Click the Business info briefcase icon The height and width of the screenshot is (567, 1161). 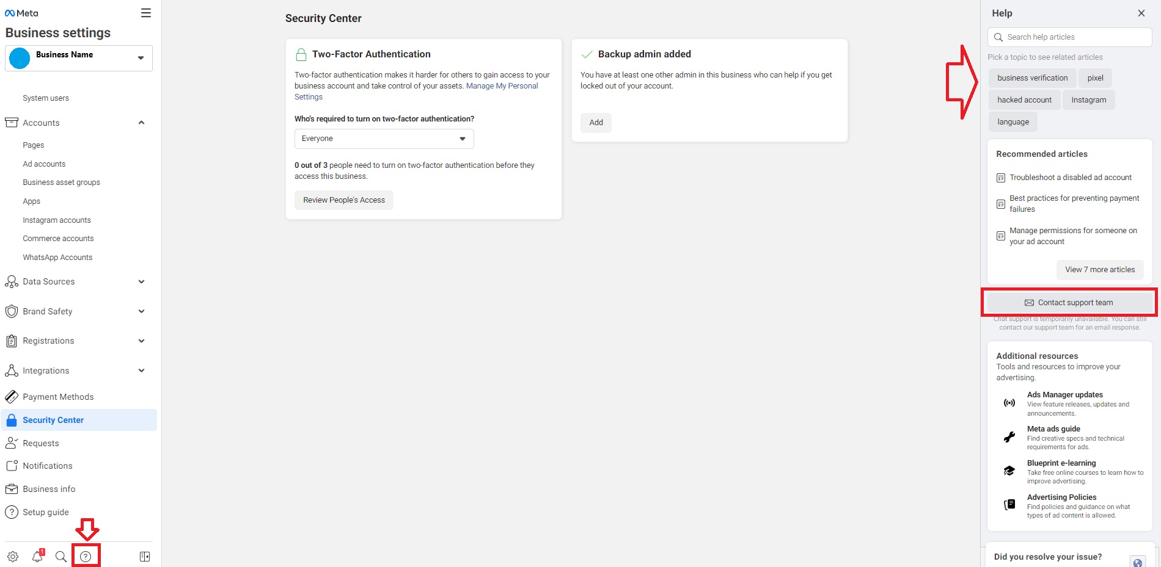click(x=12, y=489)
